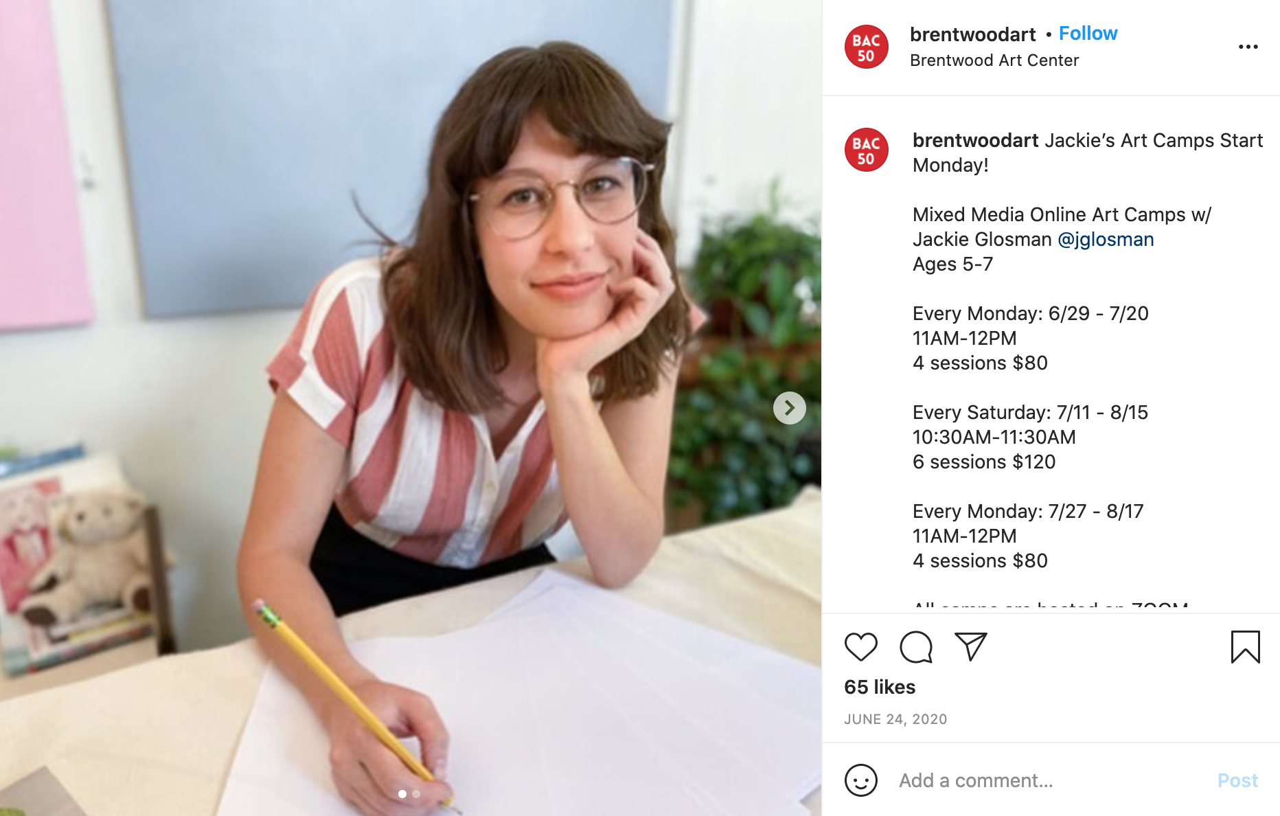Go to next photo with arrow
1280x816 pixels.
pyautogui.click(x=790, y=408)
